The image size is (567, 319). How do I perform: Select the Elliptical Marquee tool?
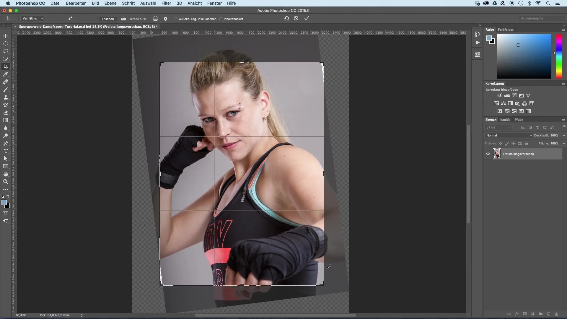click(6, 43)
